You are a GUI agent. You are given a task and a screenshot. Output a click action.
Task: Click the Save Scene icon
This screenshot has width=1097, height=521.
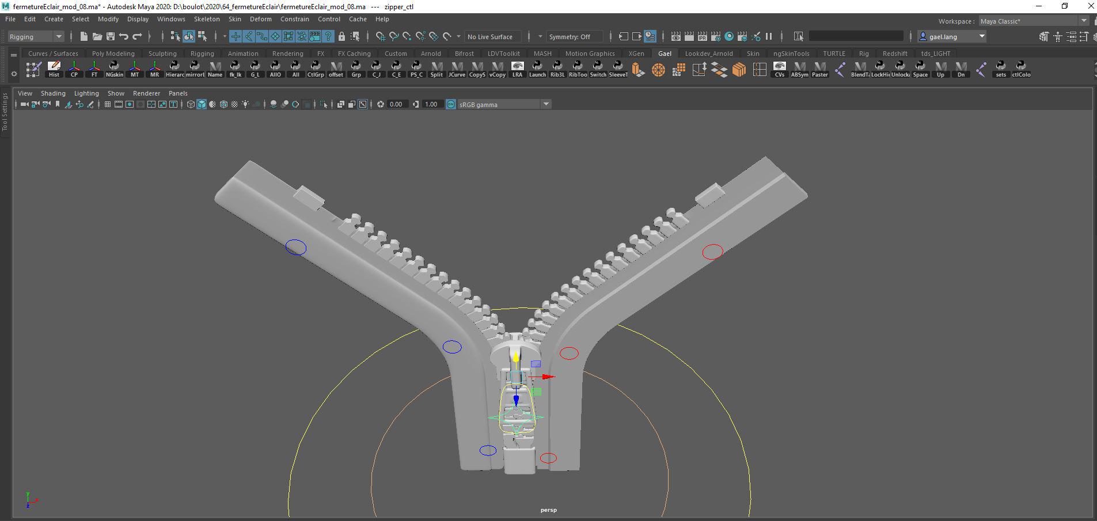(x=110, y=36)
